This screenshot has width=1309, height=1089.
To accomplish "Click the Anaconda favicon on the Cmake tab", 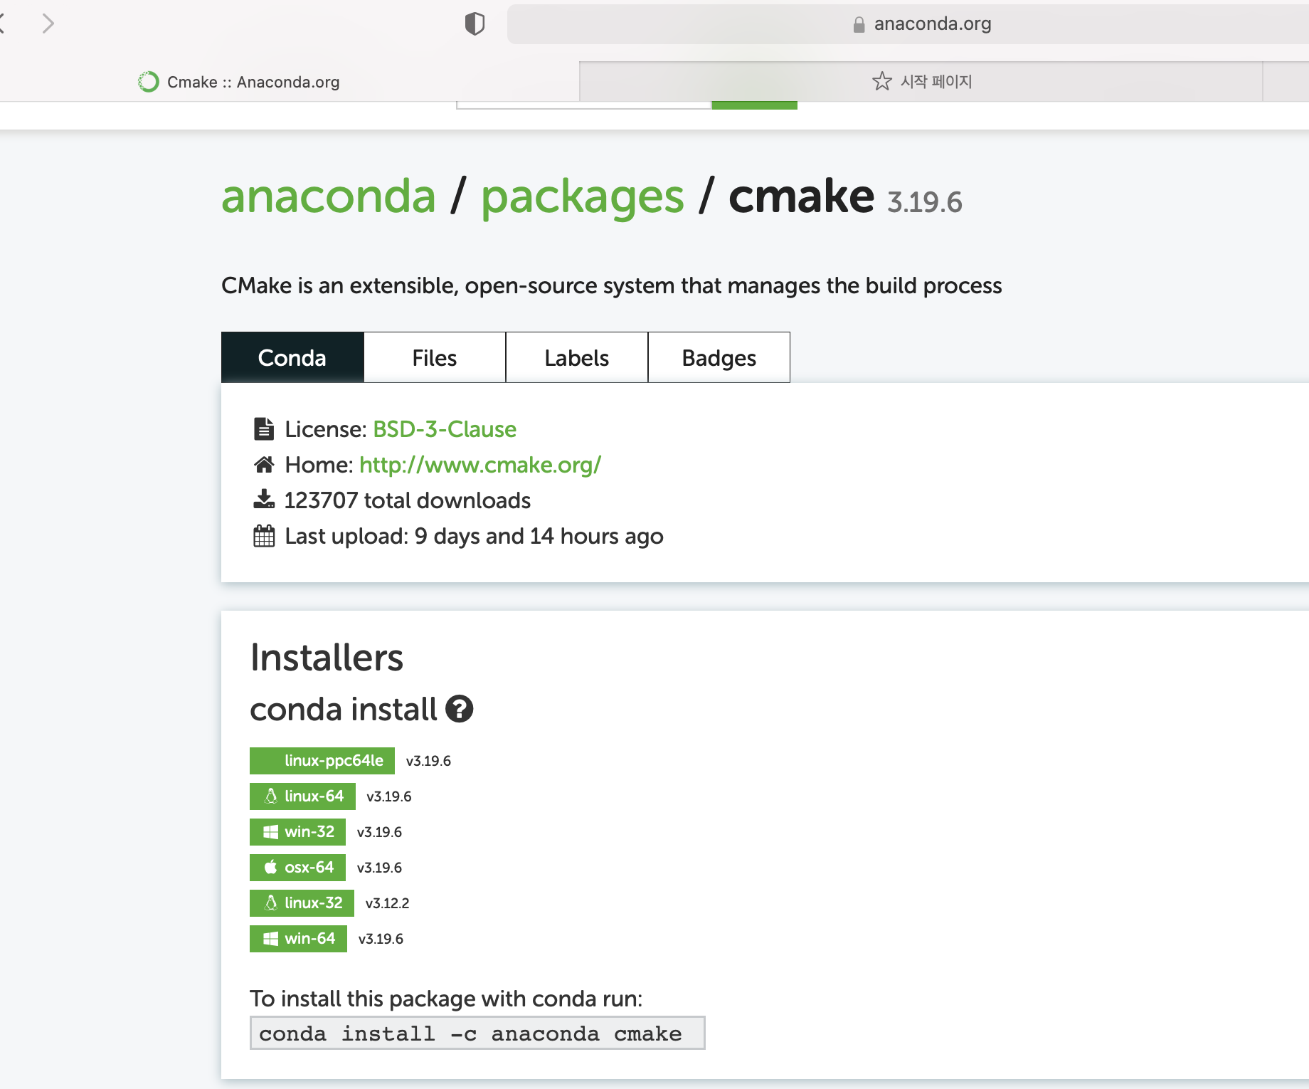I will click(148, 82).
